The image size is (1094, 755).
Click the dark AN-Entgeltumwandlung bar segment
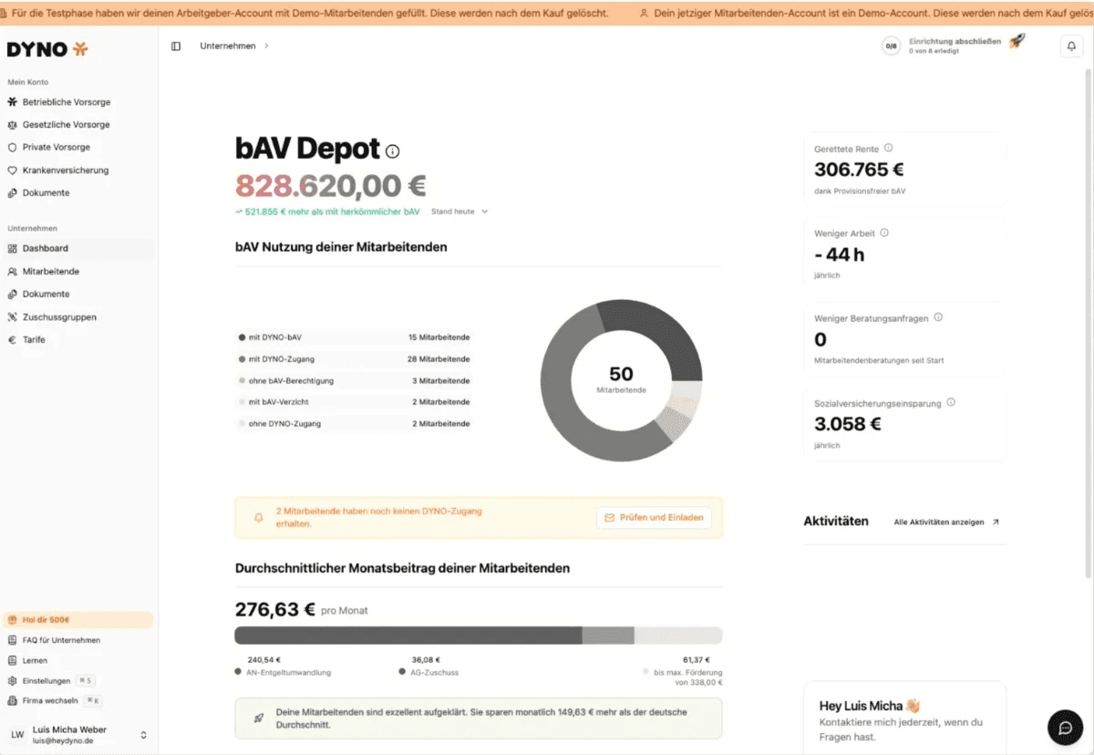408,636
